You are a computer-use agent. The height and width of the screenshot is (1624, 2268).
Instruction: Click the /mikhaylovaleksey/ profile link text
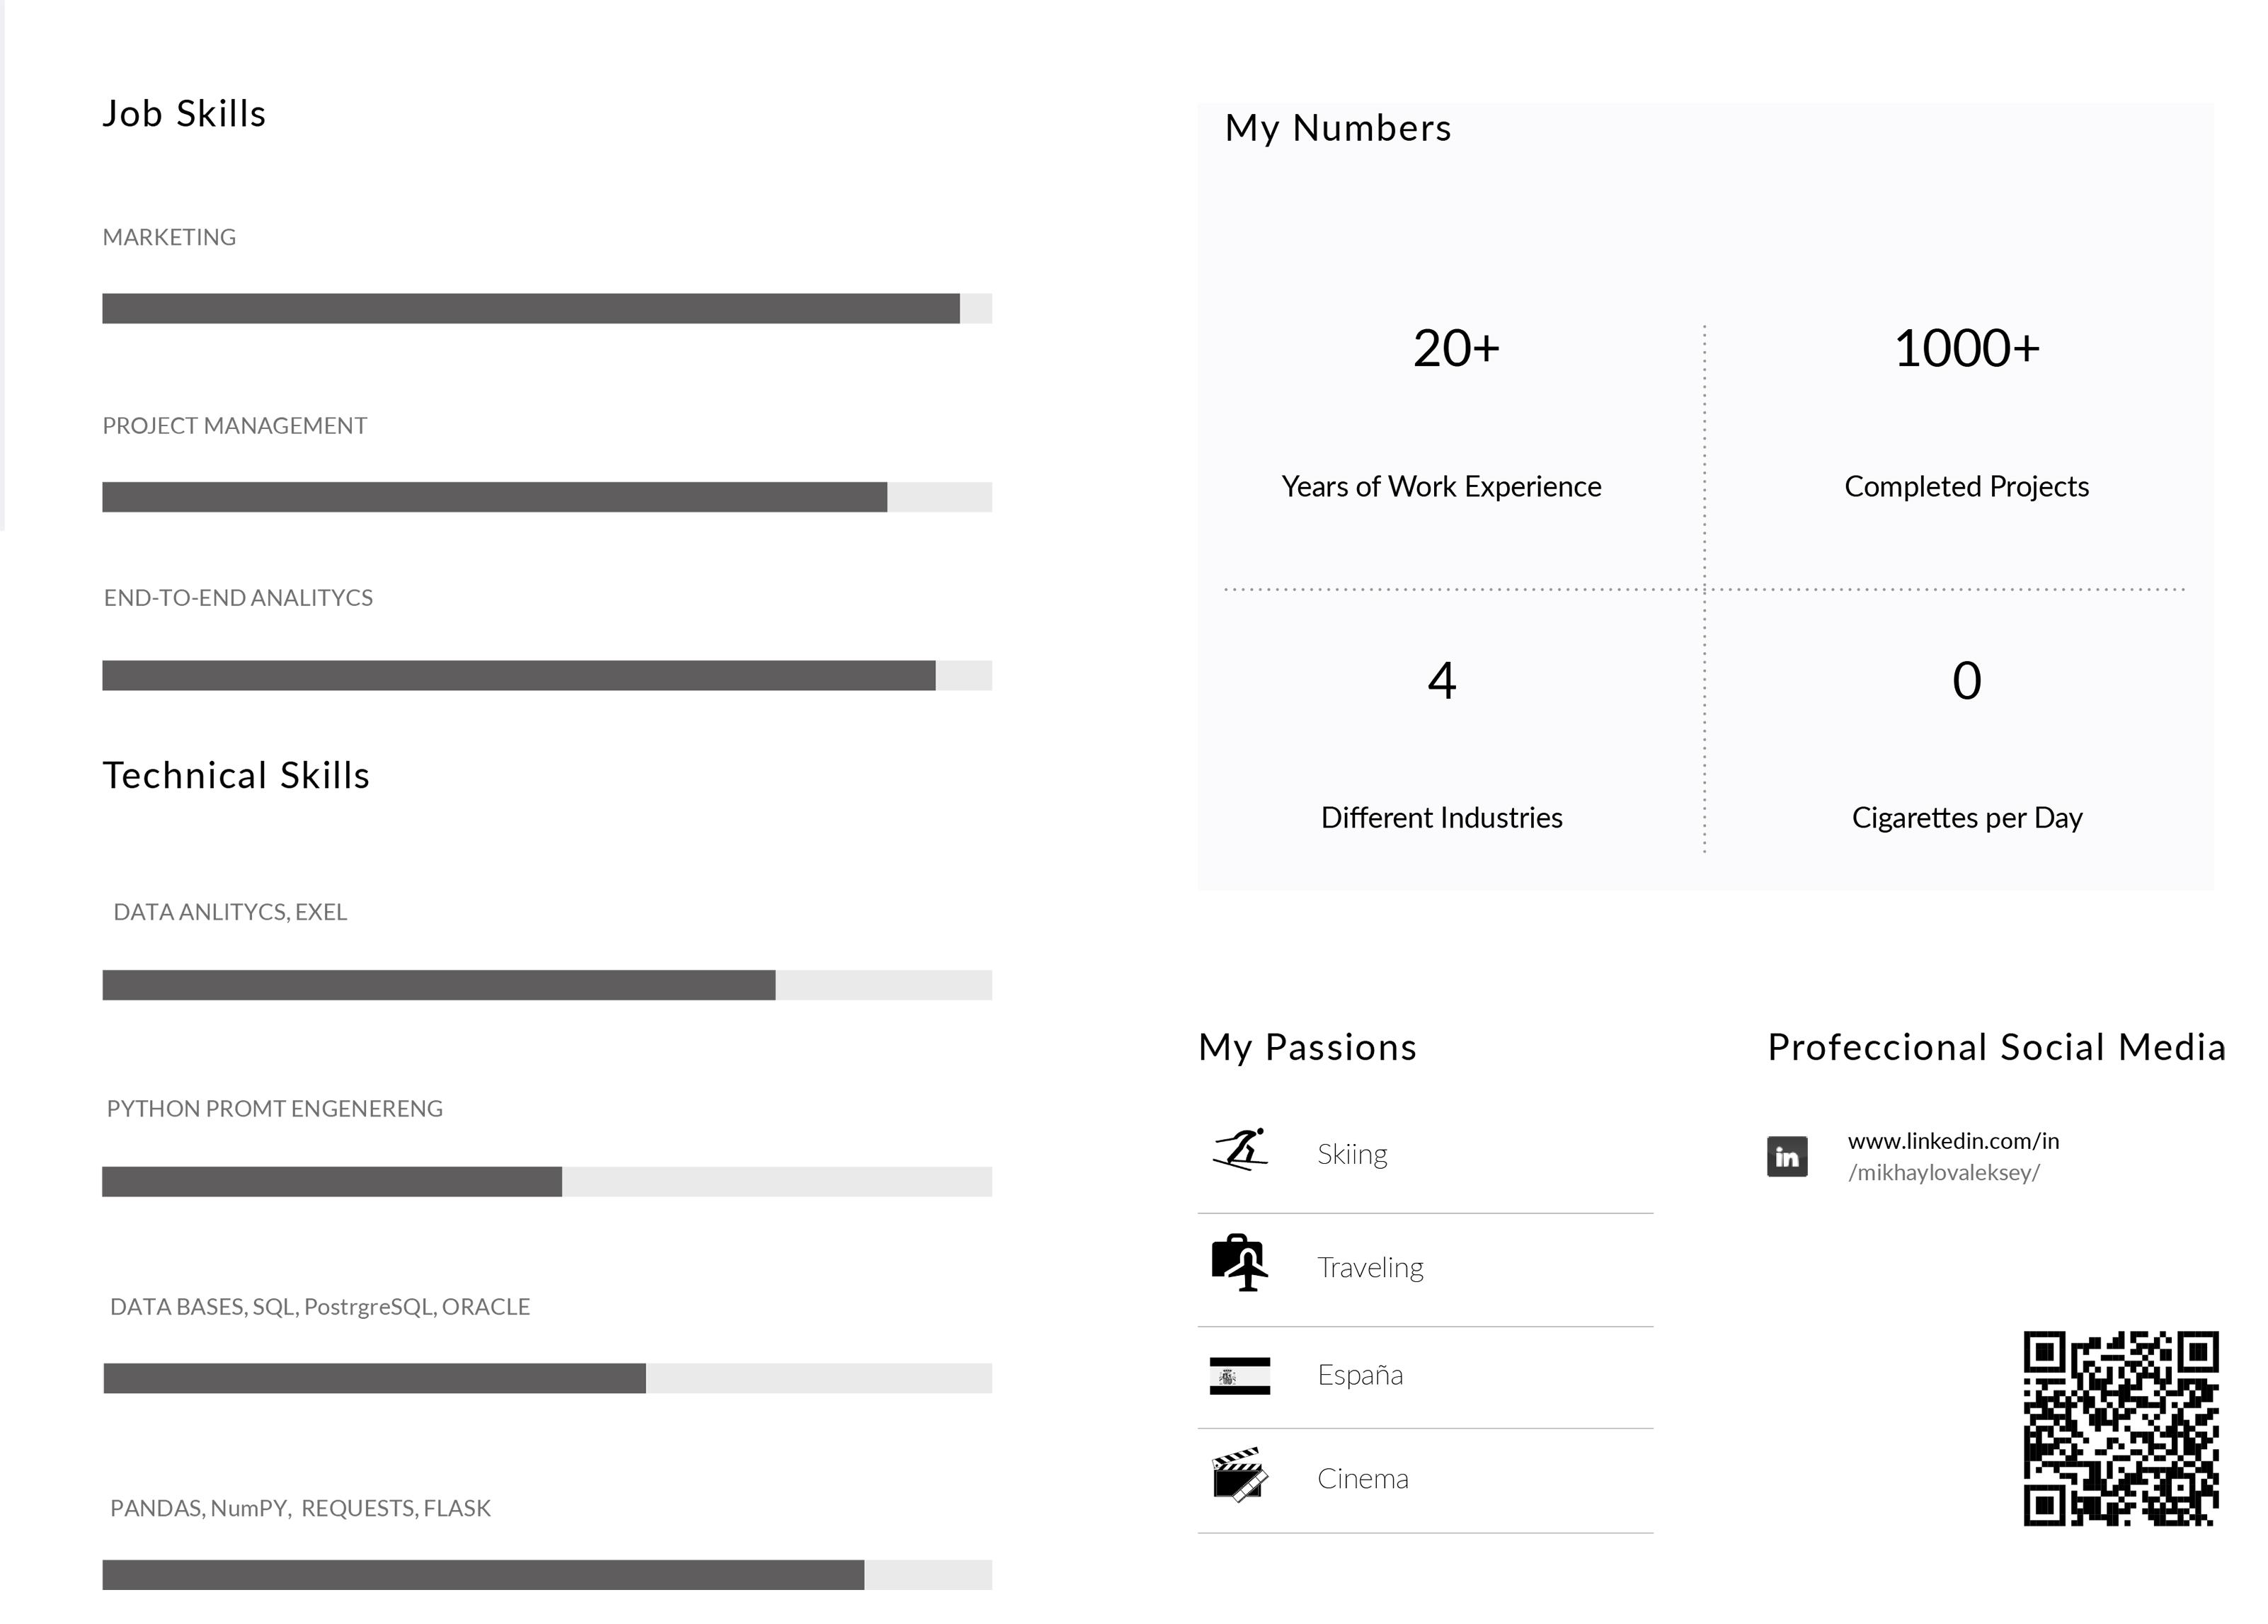pos(1943,1173)
